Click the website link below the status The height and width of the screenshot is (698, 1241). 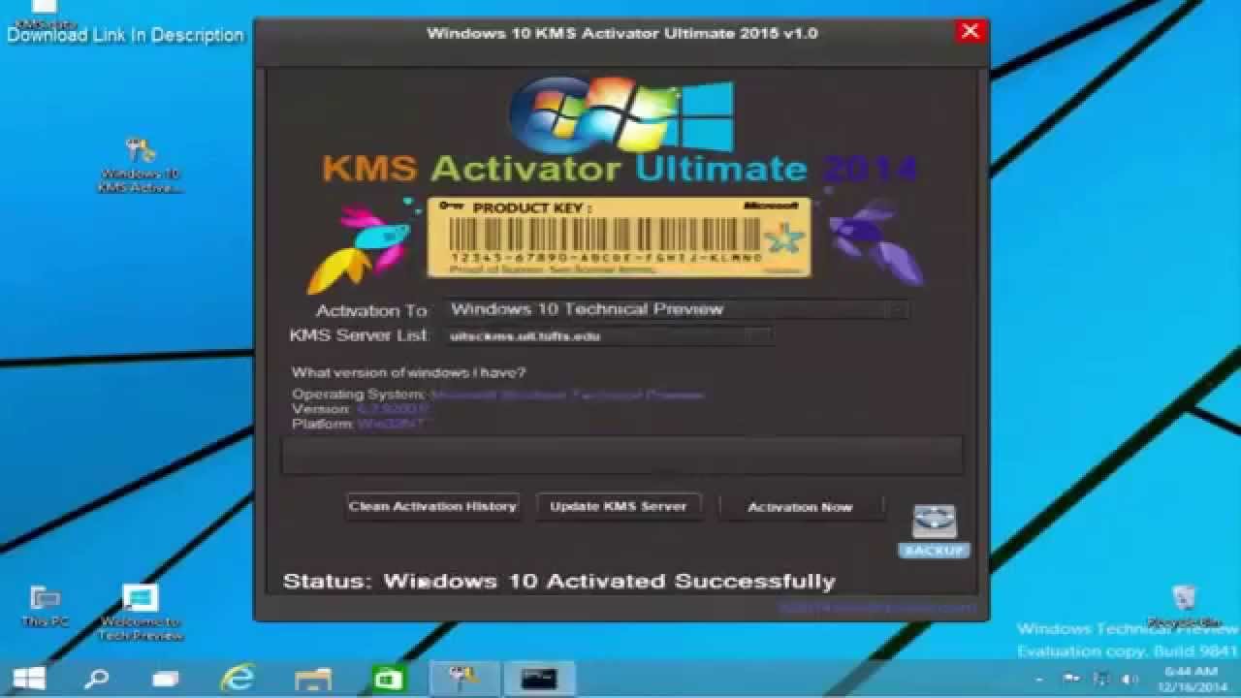[x=876, y=609]
